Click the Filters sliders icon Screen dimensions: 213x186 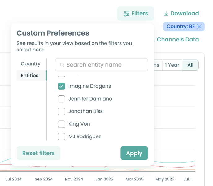pyautogui.click(x=126, y=14)
